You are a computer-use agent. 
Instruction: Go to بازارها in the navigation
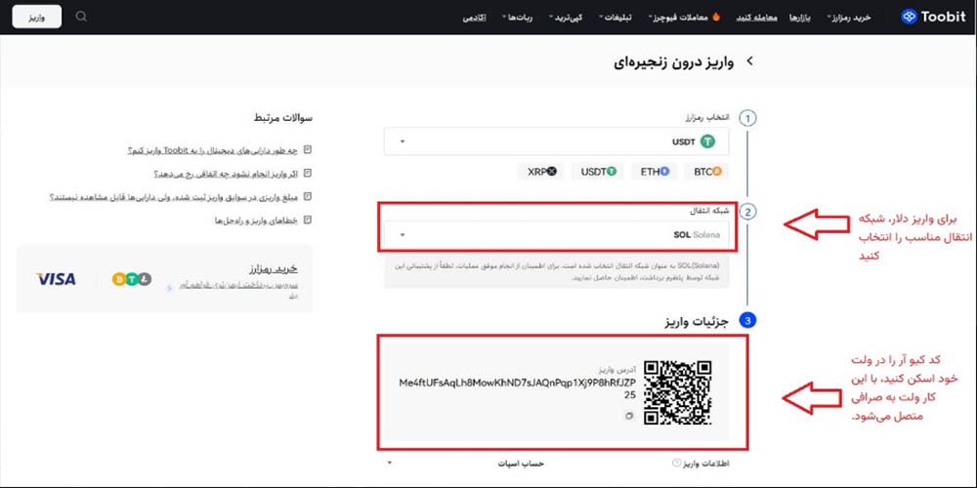801,18
